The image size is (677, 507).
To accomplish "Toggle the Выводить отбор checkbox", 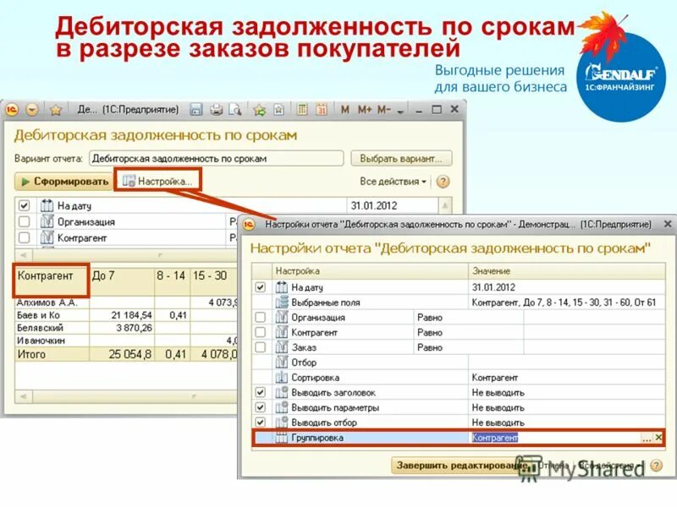I will 261,422.
